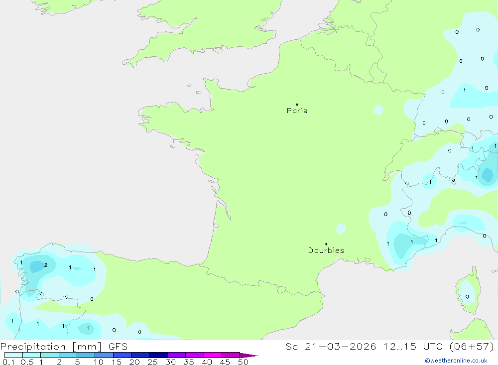498x365 pixels.
Task: Pick the 20–25 mm legend color swatch
Action: tap(140, 355)
